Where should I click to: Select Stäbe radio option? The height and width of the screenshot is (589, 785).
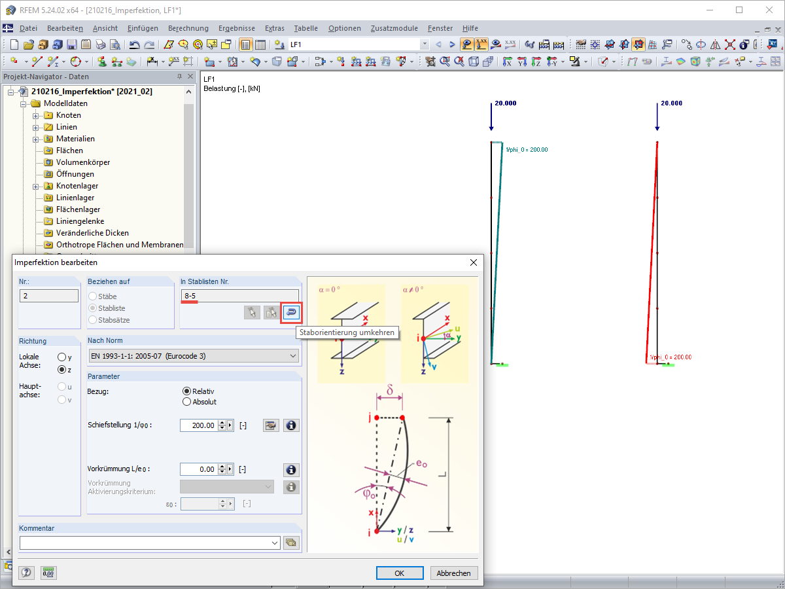click(92, 296)
